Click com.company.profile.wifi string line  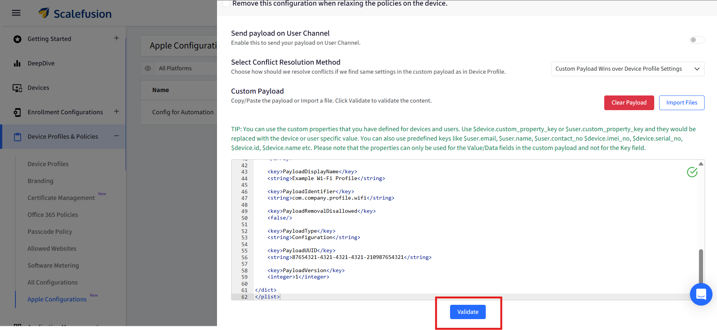331,198
